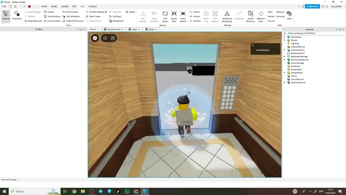Expand the ReplicatedStorage node

(x=284, y=57)
